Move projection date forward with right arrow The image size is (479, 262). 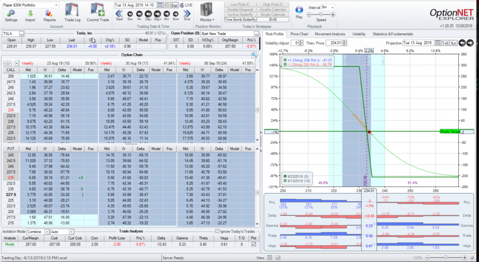pos(470,43)
